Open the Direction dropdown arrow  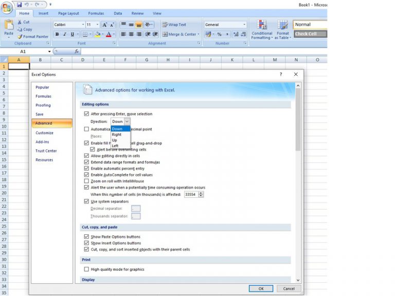127,122
